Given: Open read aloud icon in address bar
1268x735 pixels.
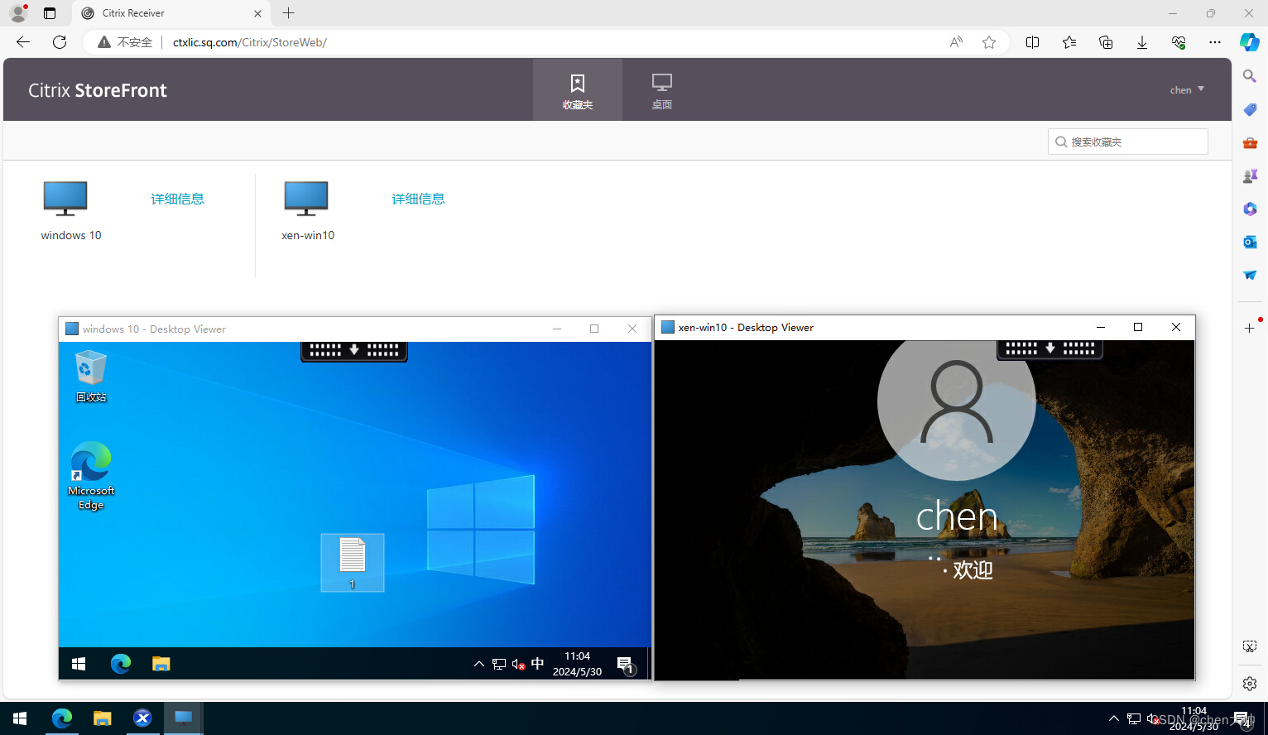Looking at the screenshot, I should coord(956,42).
